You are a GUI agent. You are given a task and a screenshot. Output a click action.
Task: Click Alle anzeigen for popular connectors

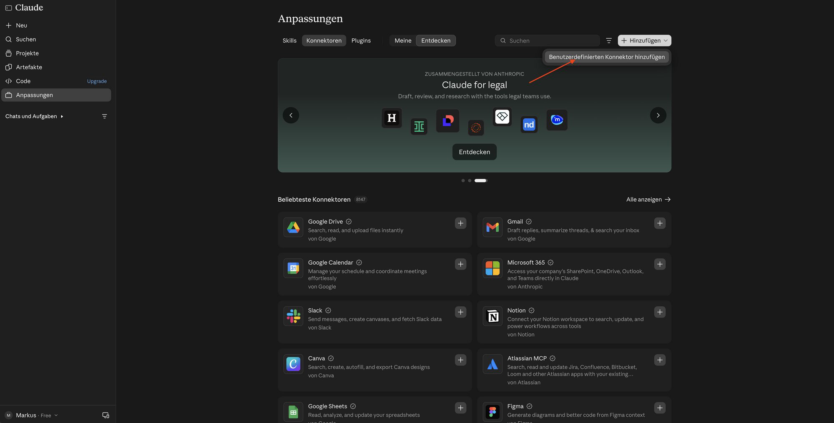pos(648,200)
